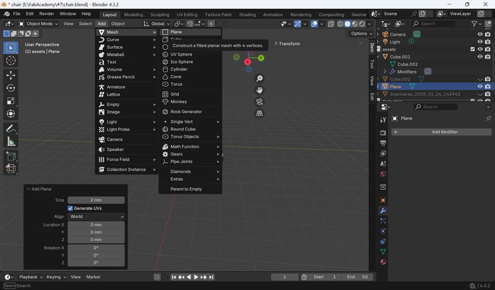This screenshot has width=495, height=290.
Task: Click the red X axis gizmo
Action: coord(248,62)
